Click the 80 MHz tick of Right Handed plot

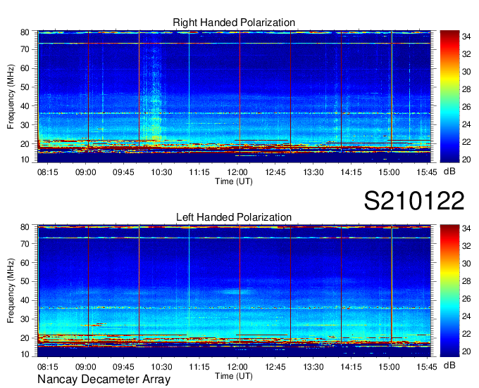click(x=25, y=32)
